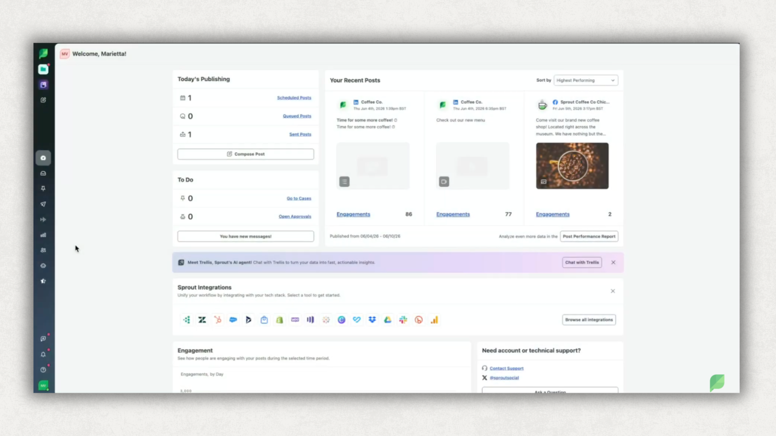
Task: Open Engagements link for the 86 post
Action: pos(353,214)
